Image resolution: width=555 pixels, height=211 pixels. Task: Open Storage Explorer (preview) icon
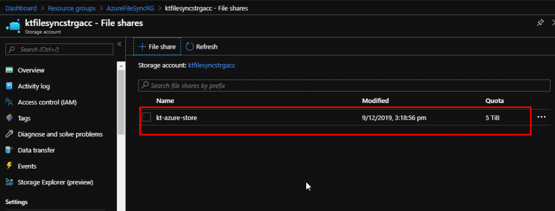click(9, 182)
